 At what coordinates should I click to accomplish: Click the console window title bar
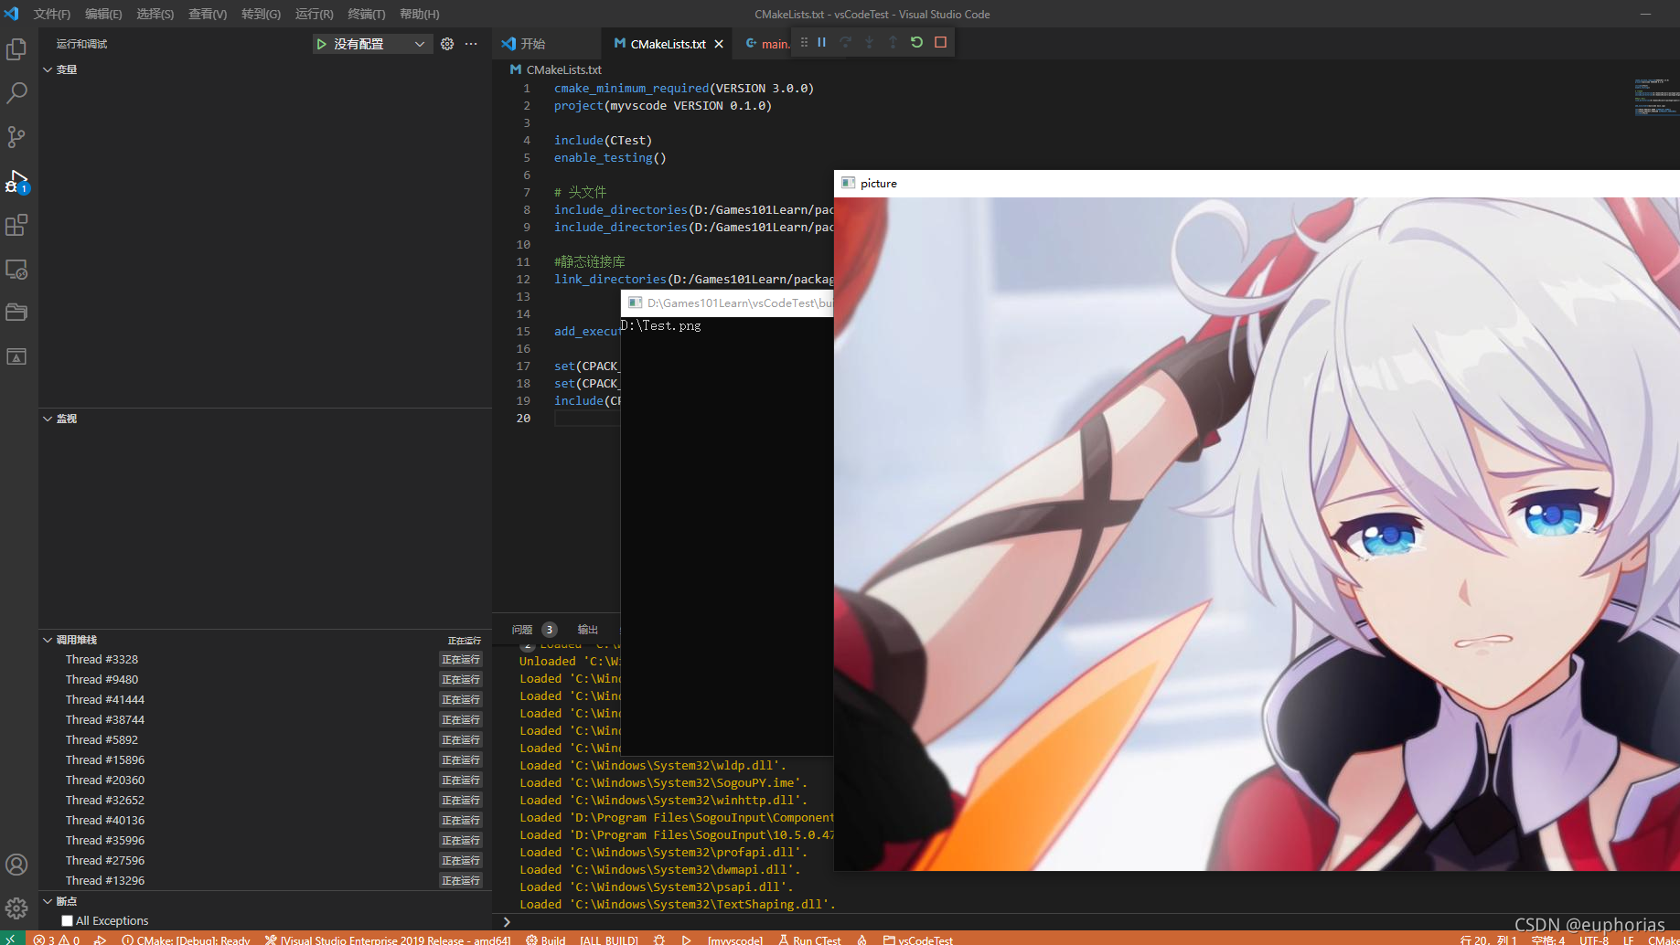pos(727,303)
